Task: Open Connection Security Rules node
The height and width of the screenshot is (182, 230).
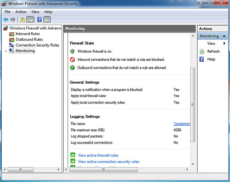Action: coord(37,45)
